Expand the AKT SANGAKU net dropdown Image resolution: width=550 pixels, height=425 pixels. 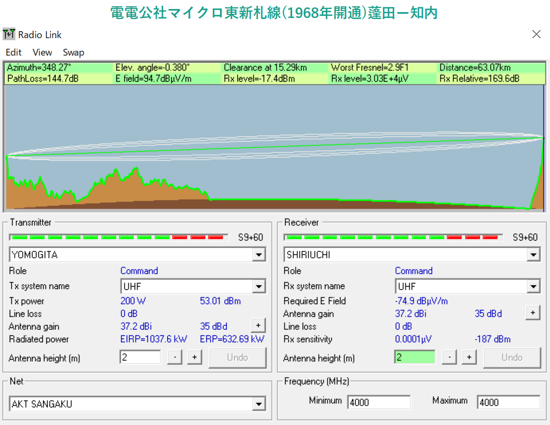point(259,404)
